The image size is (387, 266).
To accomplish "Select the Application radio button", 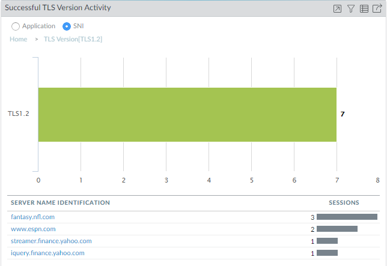I will [16, 26].
